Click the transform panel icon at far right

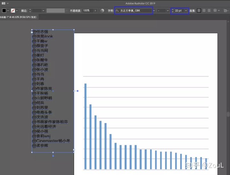pyautogui.click(x=225, y=11)
